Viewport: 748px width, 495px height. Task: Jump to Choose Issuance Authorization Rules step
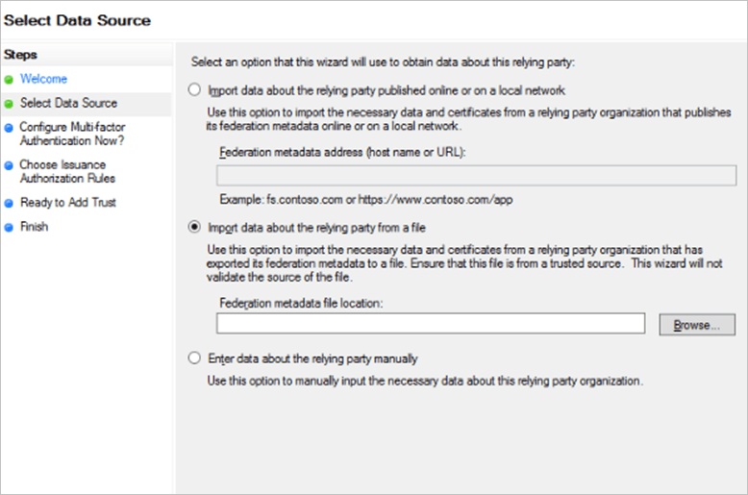pyautogui.click(x=67, y=171)
